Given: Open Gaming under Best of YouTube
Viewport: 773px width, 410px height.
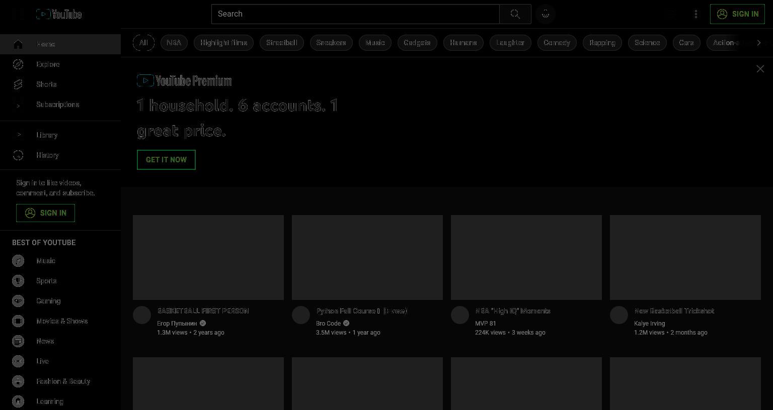Looking at the screenshot, I should [60, 301].
